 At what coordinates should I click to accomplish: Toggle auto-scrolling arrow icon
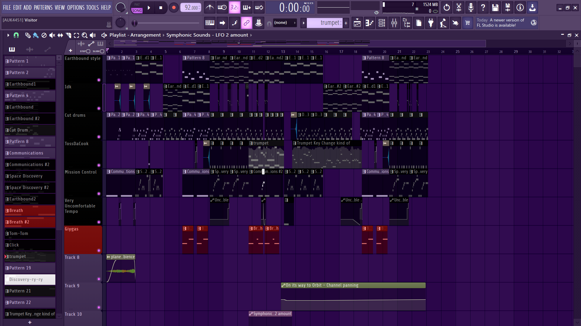(x=222, y=23)
